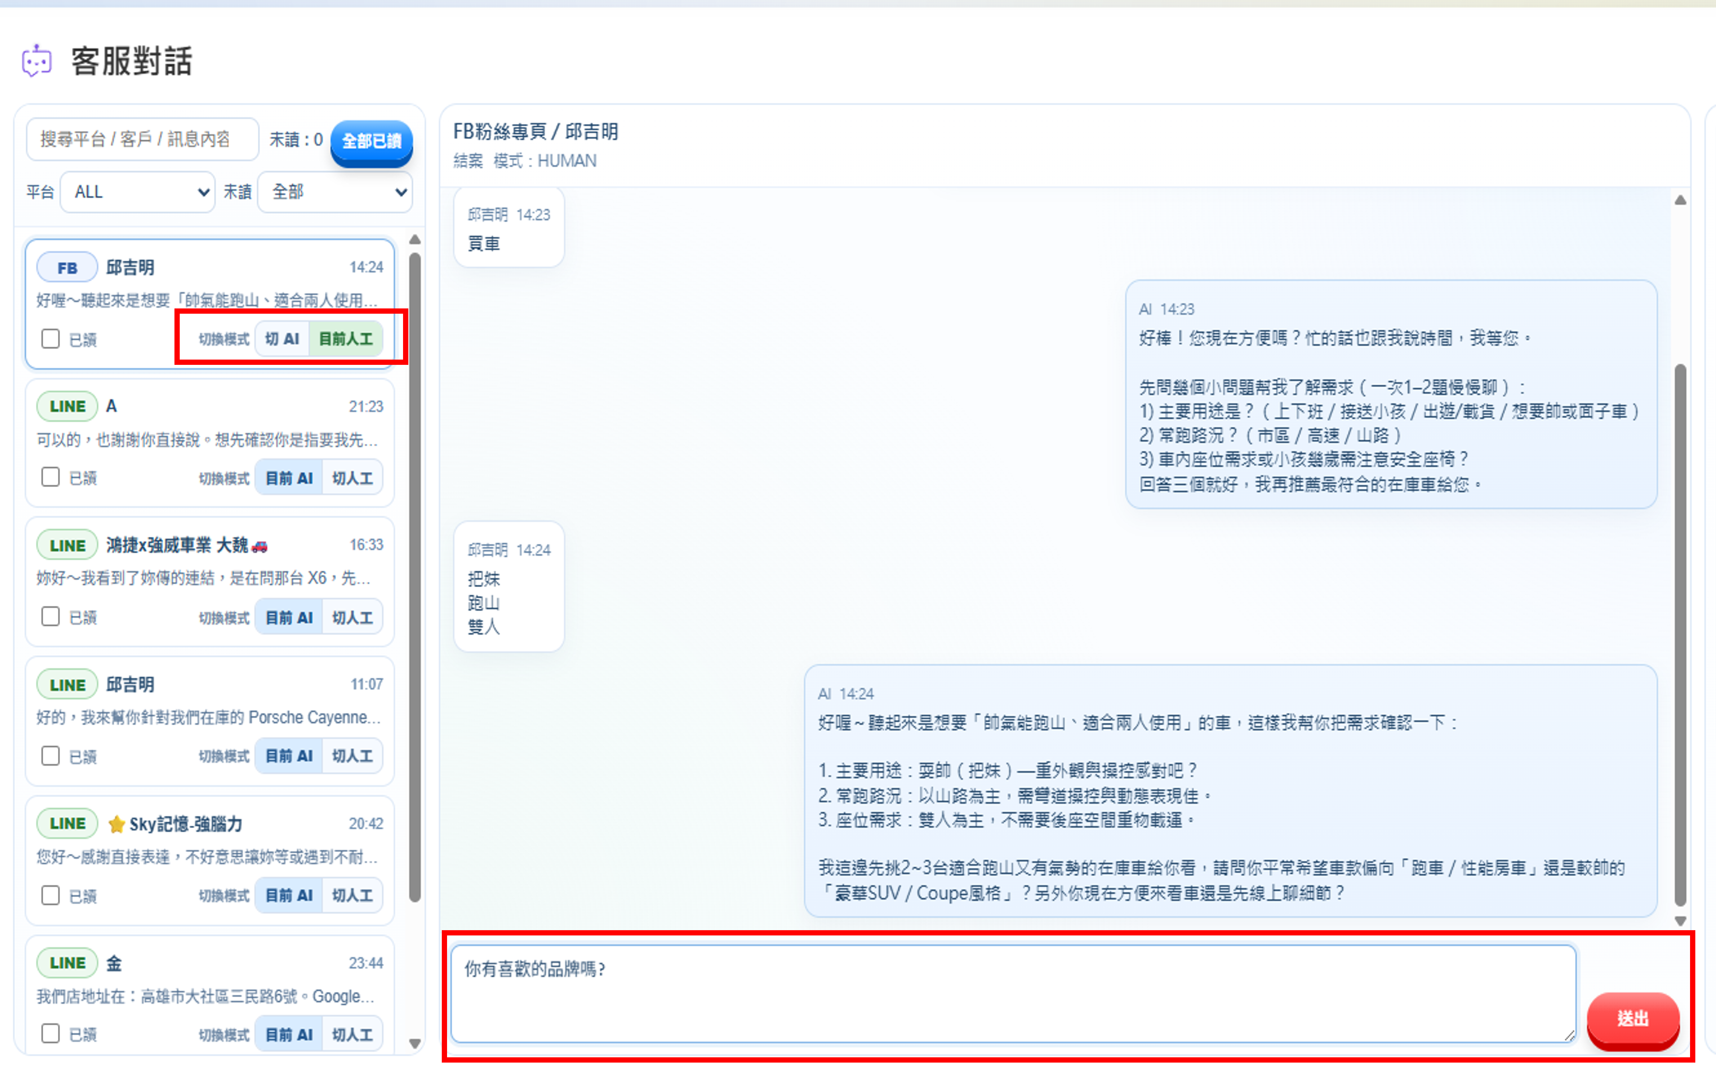Check the 已讀 checkbox on FB 邱吉明 chat

50,339
